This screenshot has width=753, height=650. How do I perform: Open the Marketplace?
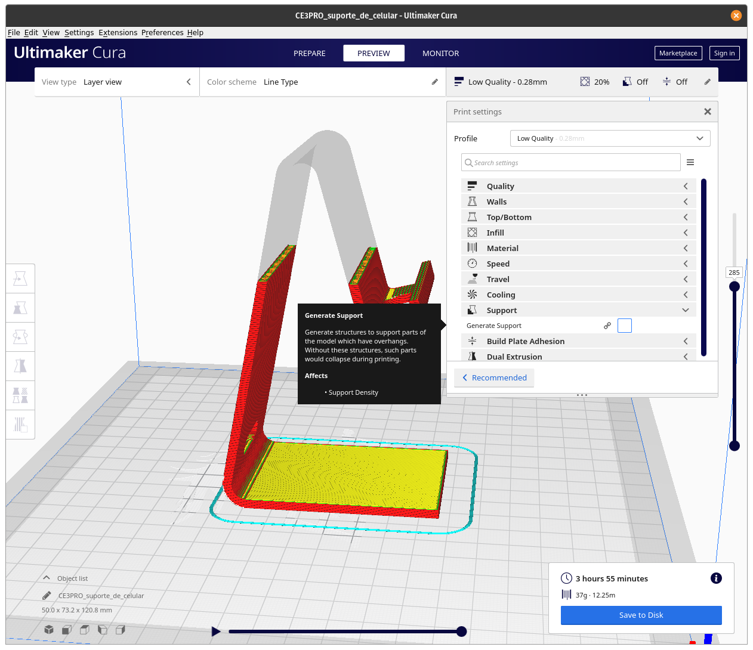tap(678, 53)
